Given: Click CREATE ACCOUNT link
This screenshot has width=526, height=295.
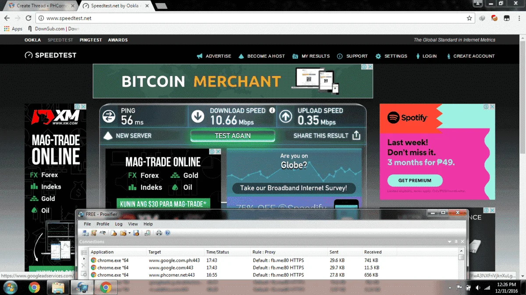Looking at the screenshot, I should pyautogui.click(x=474, y=56).
